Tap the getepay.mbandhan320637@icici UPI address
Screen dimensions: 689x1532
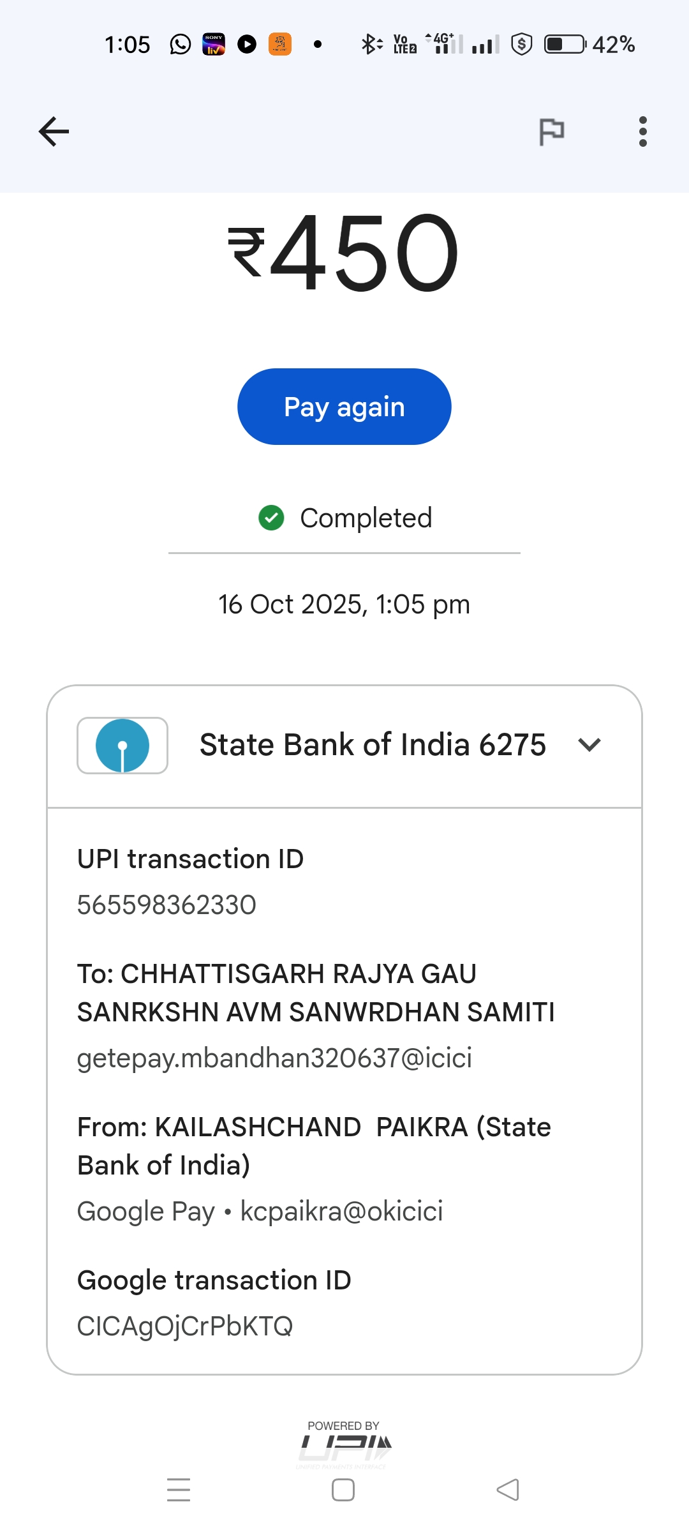tap(274, 1058)
